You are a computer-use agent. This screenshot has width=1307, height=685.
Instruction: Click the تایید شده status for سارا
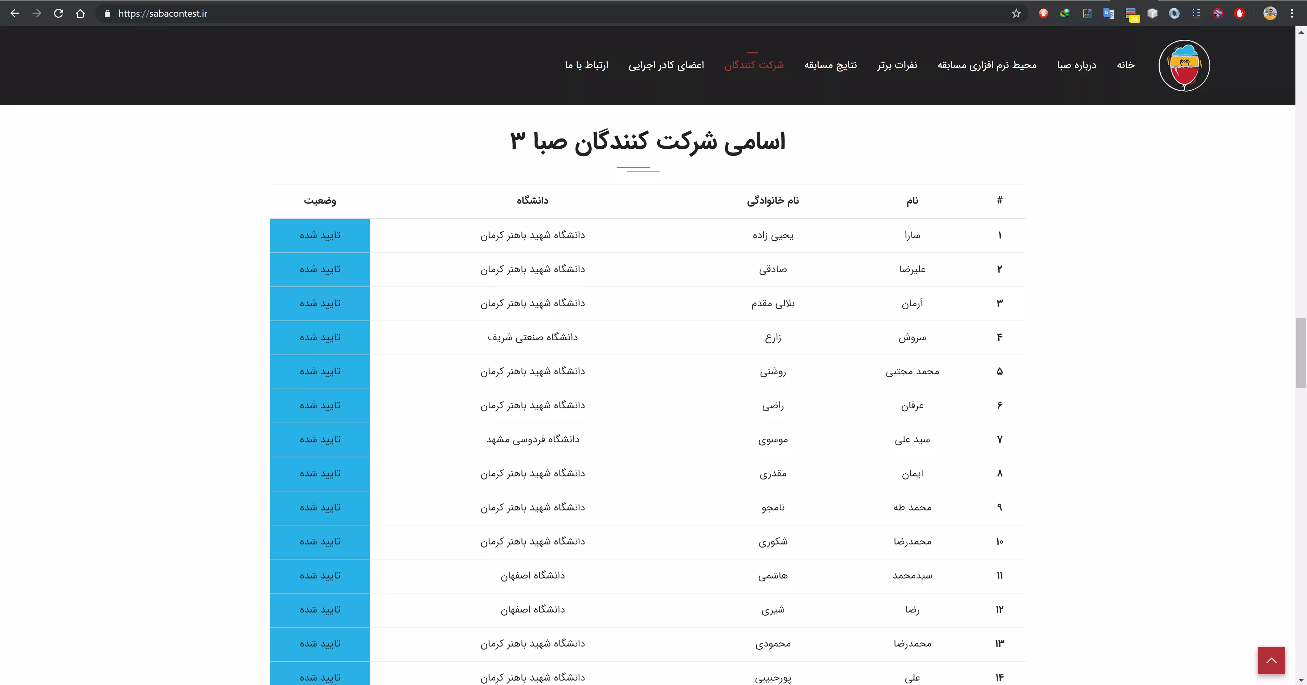click(320, 235)
